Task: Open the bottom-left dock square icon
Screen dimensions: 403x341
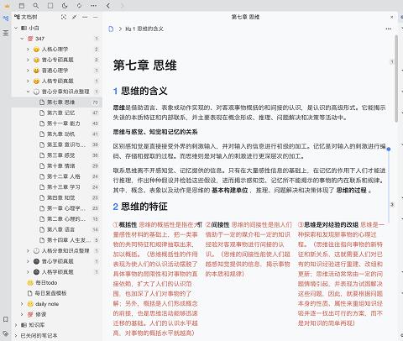Action: coord(6,319)
